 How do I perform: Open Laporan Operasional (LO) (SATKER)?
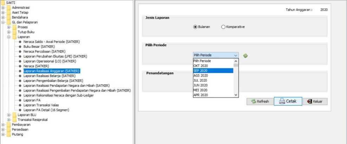pos(50,61)
